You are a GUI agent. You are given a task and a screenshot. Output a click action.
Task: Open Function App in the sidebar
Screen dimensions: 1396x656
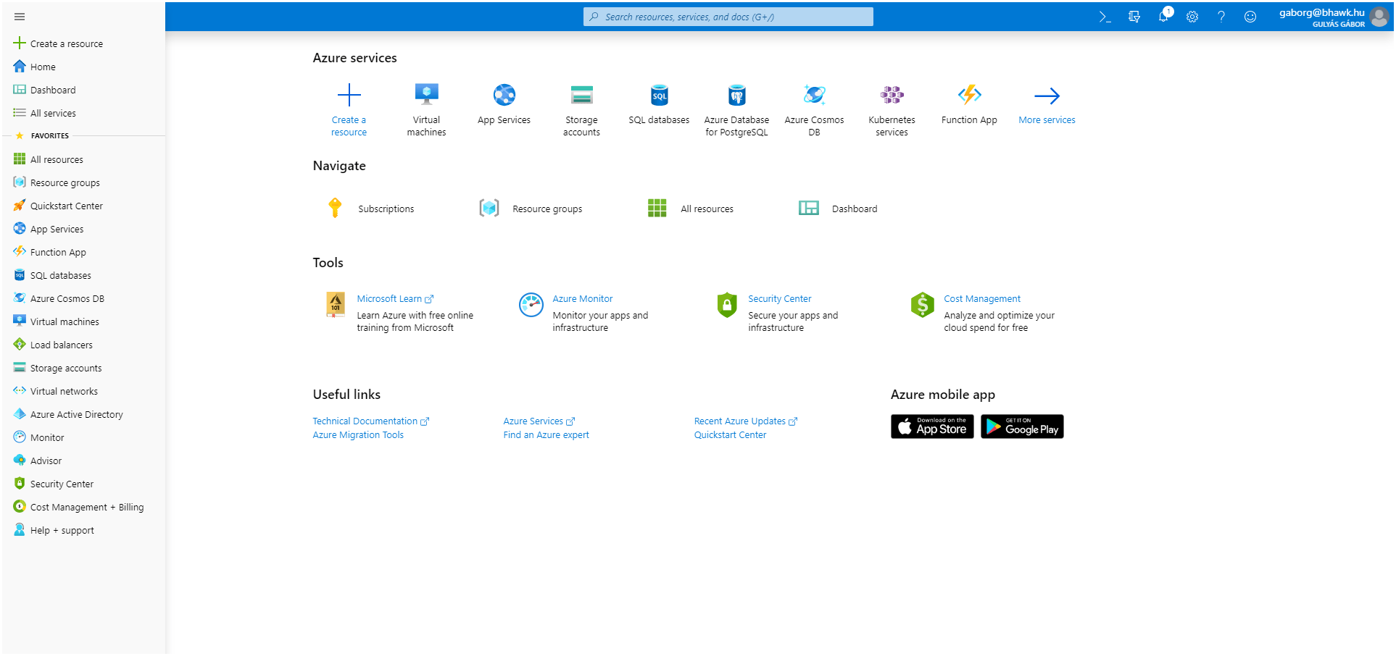point(83,252)
